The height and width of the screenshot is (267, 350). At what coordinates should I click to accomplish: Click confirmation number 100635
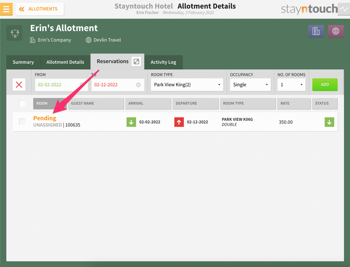[x=73, y=125]
